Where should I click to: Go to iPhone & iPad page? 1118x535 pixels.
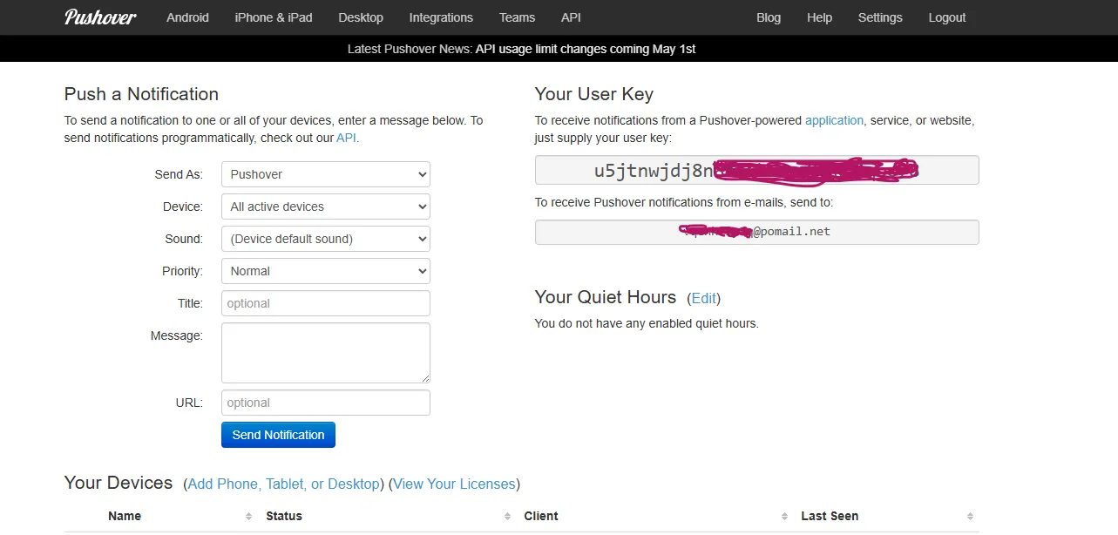point(274,17)
